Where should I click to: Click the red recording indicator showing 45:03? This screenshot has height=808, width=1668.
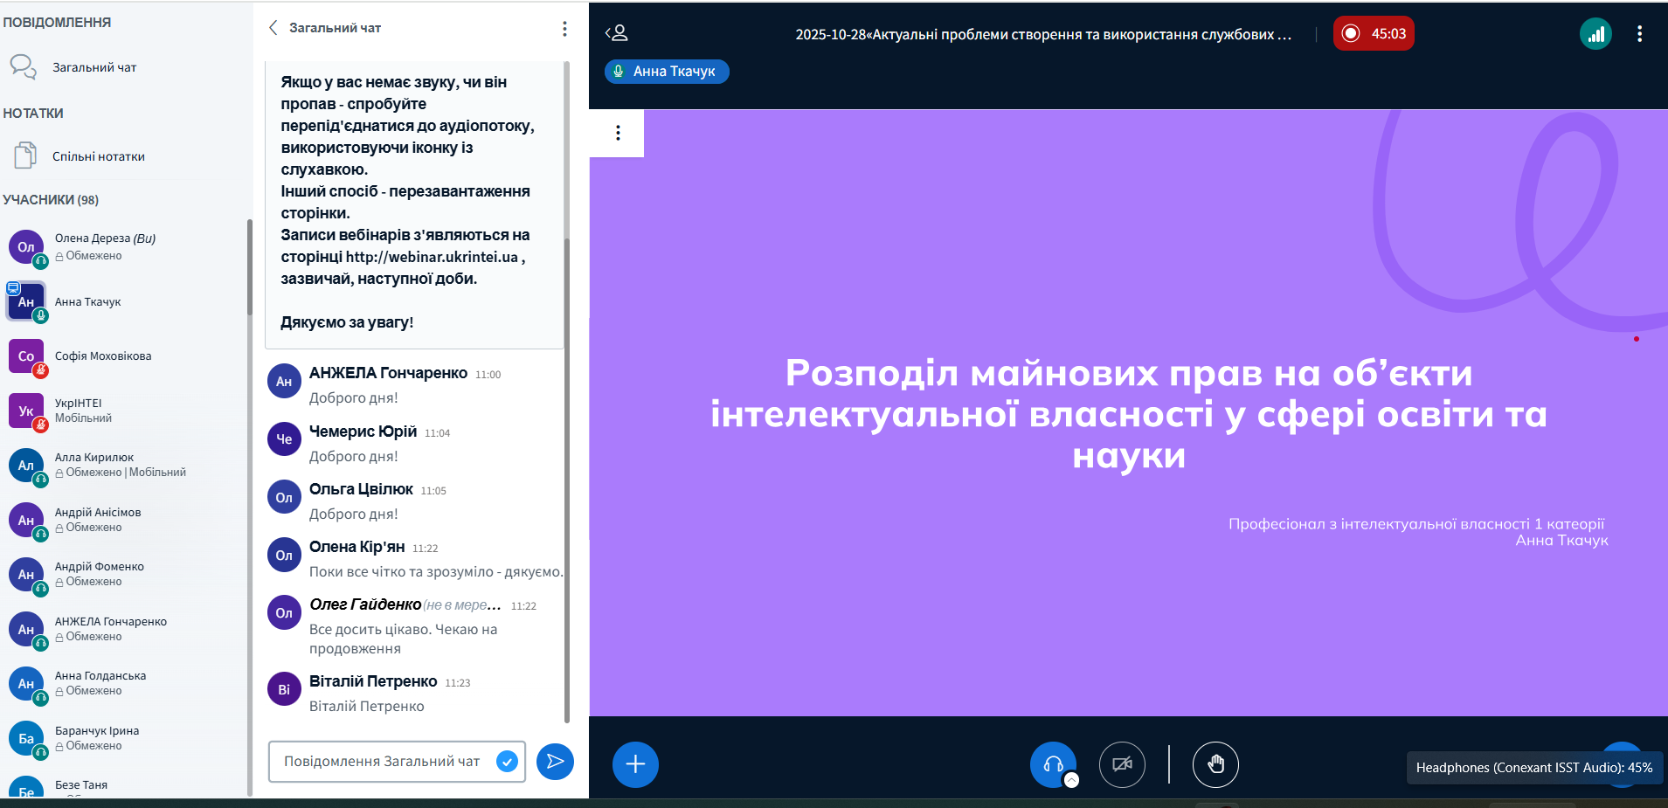click(1374, 34)
